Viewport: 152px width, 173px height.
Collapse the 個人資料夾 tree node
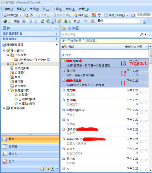[x=4, y=50]
